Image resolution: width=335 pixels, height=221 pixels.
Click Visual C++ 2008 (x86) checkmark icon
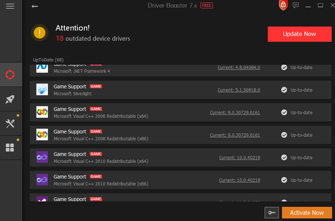(x=284, y=135)
